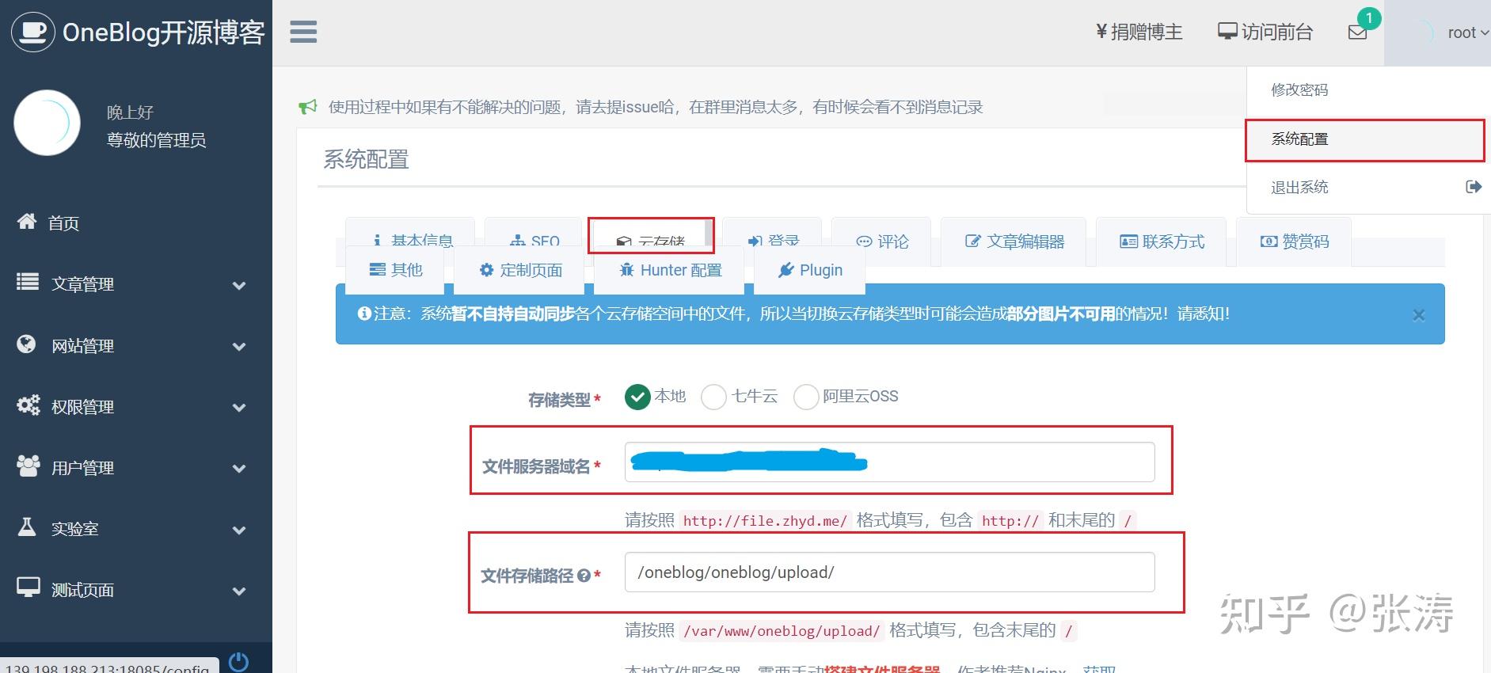This screenshot has width=1491, height=673.
Task: Switch to the Hunter 配置 tab
Action: coord(669,270)
